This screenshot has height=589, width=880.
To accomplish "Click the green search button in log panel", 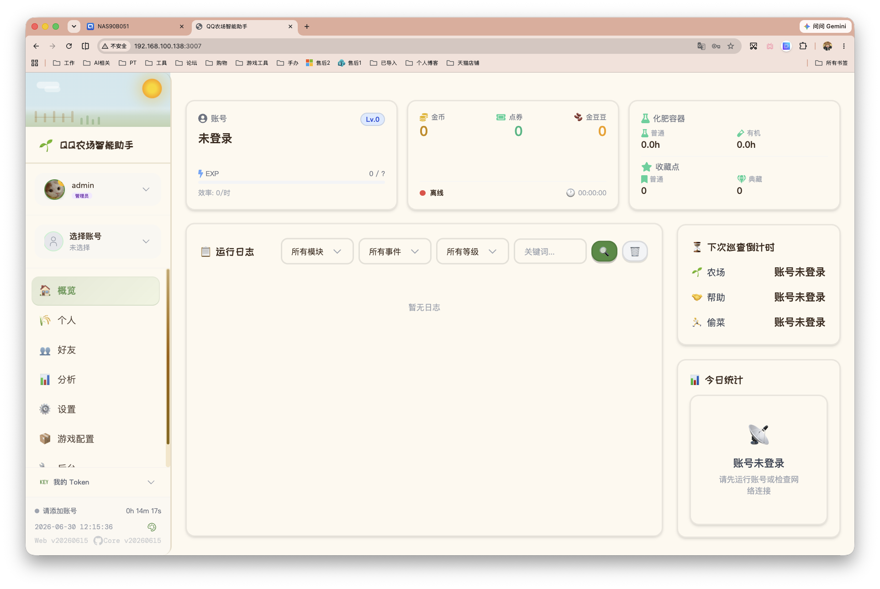I will 604,251.
